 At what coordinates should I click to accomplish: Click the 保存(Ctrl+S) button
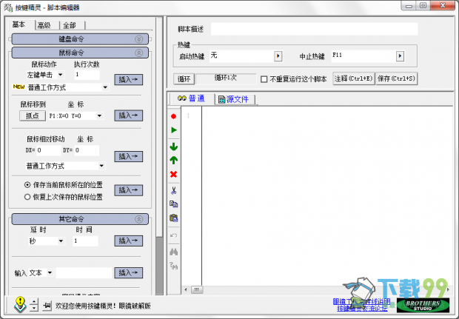coord(396,78)
